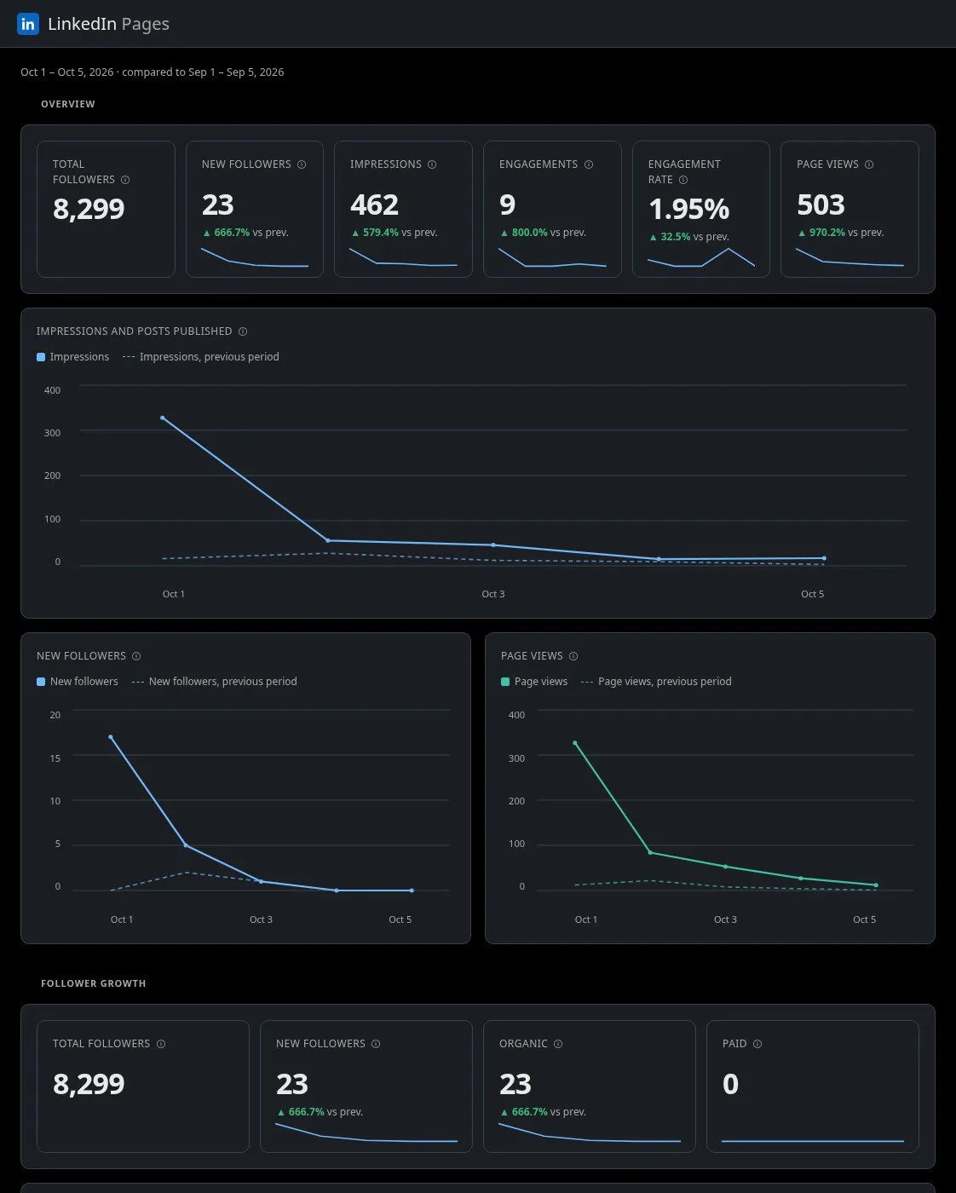The width and height of the screenshot is (956, 1193).
Task: Click the FOLLOWER GROWTH section heading
Action: click(x=94, y=983)
